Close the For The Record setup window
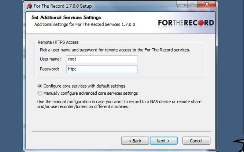This screenshot has height=152, width=244. [x=206, y=5]
